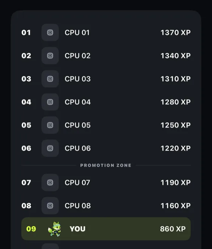The width and height of the screenshot is (212, 249).
Task: Open the CPU 04 player name
Action: point(78,102)
